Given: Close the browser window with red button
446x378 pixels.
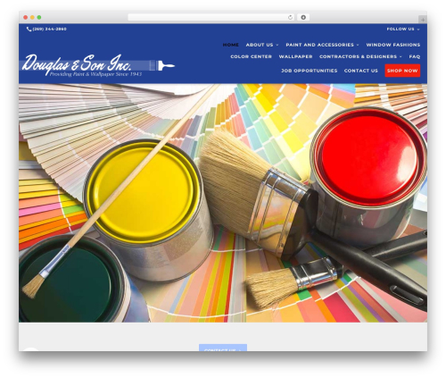Looking at the screenshot, I should click(26, 18).
